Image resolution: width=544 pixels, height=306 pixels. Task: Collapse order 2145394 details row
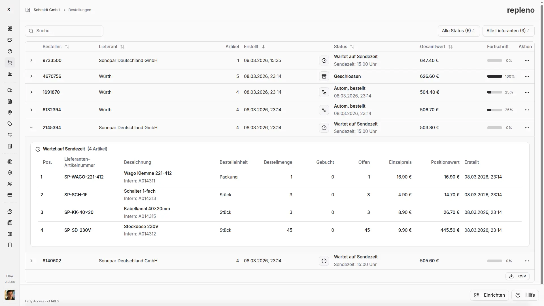31,128
